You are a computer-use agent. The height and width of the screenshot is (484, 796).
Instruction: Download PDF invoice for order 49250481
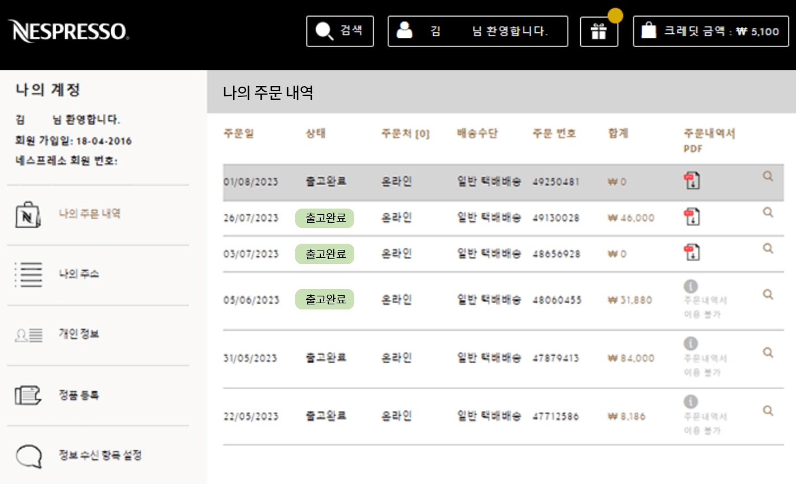pyautogui.click(x=692, y=181)
